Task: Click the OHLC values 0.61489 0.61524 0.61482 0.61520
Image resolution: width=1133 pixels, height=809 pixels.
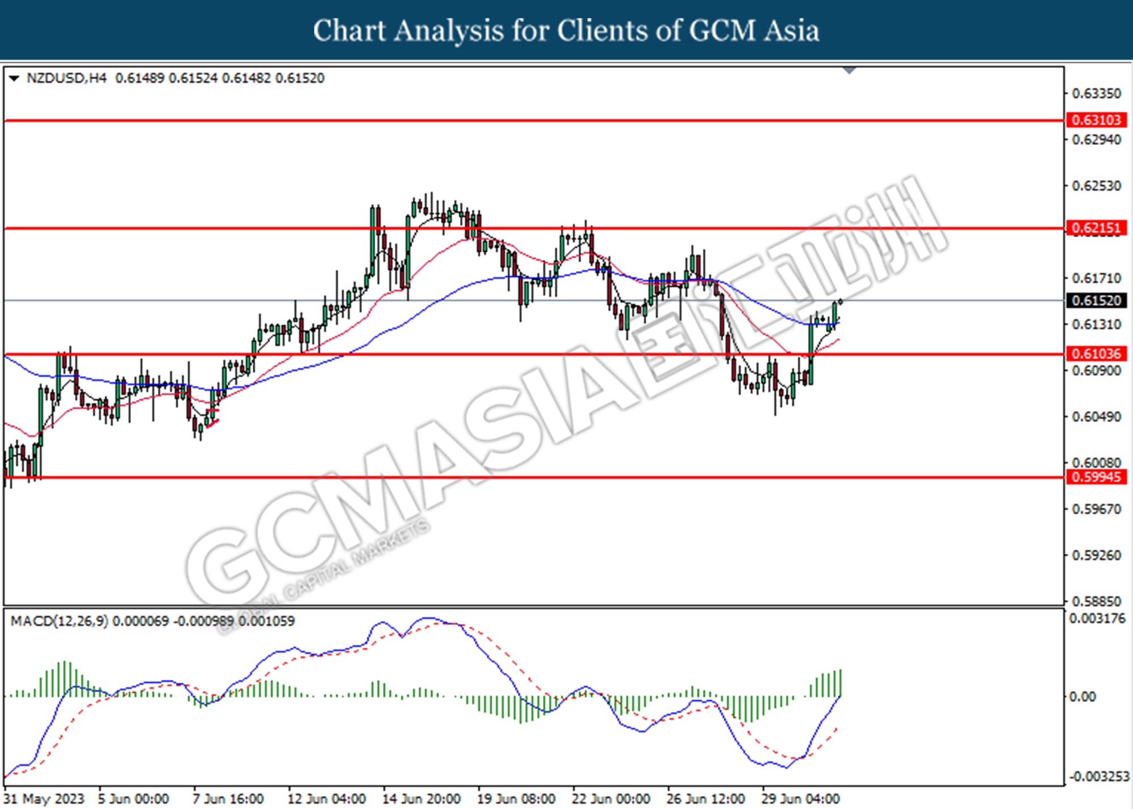Action: click(220, 78)
